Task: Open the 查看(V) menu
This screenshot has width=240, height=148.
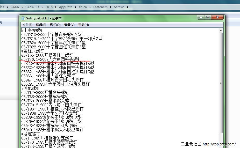Action: tap(69, 25)
